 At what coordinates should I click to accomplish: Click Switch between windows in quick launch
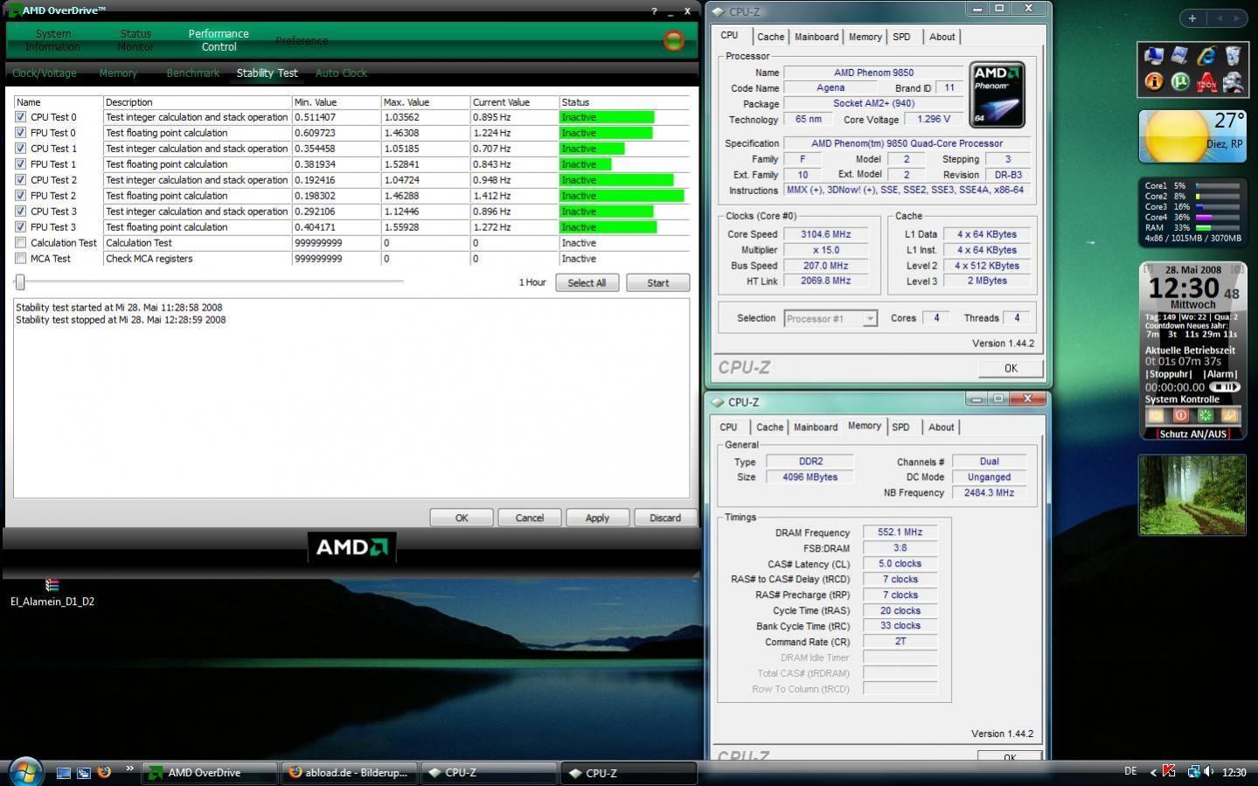[x=84, y=773]
